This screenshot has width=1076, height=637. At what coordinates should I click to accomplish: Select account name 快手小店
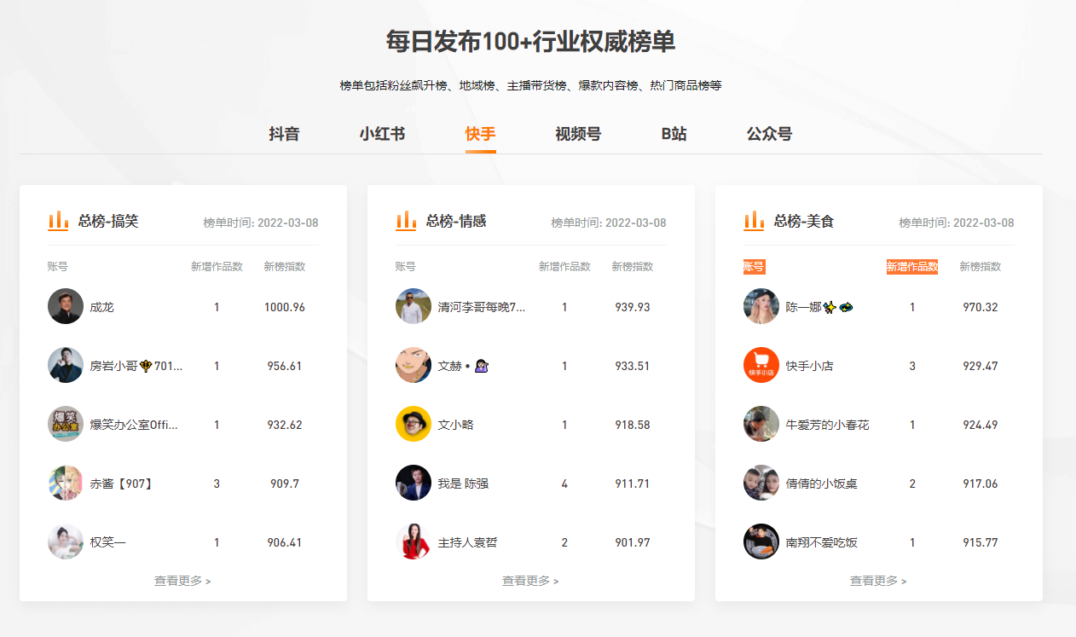[809, 366]
